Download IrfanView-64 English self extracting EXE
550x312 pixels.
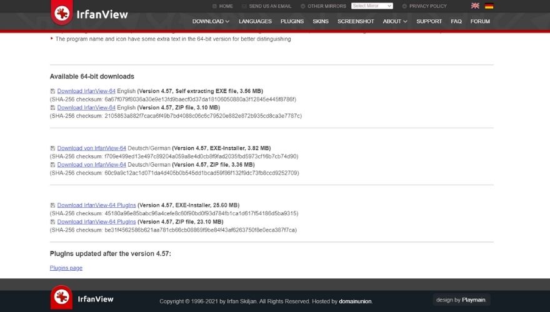86,91
